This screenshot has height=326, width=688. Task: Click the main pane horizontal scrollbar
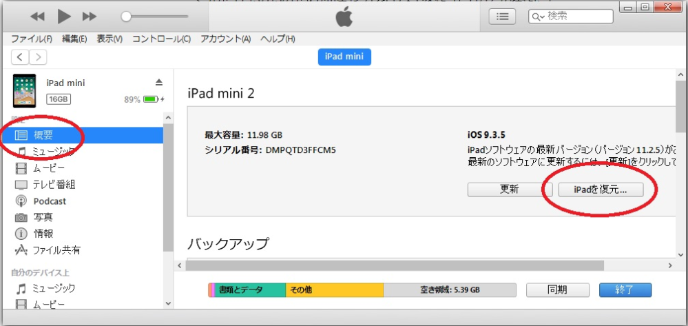(395, 265)
